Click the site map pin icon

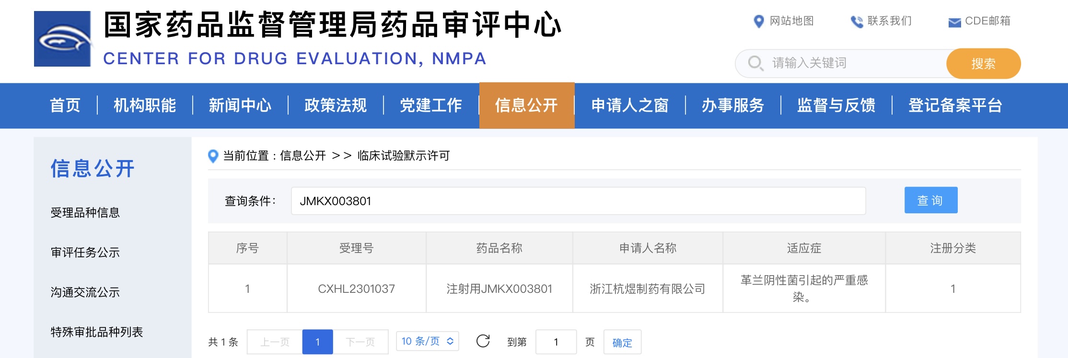pos(758,22)
